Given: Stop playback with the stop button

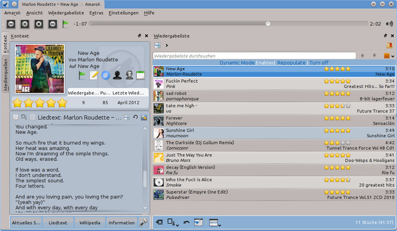Looking at the screenshot, I should tap(38, 24).
